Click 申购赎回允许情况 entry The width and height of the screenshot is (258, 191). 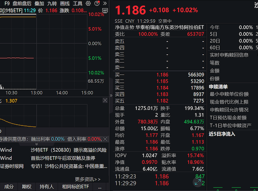pos(229,110)
